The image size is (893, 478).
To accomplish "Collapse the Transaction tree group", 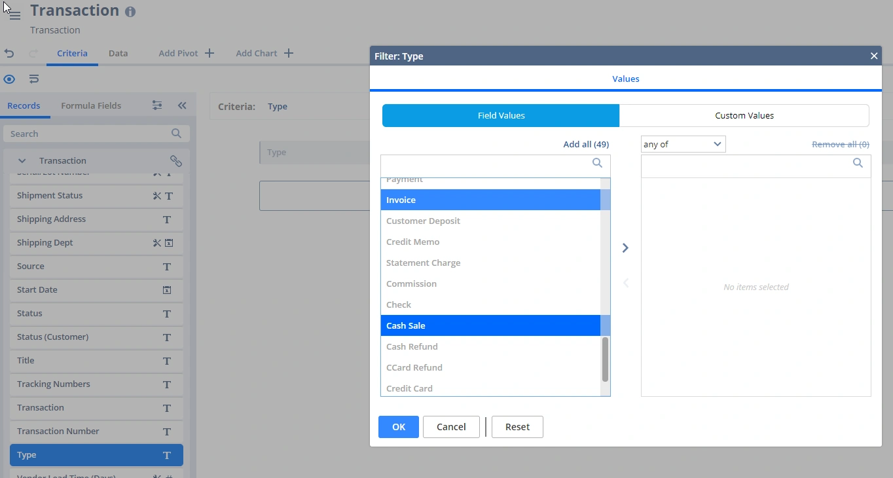I will [22, 161].
